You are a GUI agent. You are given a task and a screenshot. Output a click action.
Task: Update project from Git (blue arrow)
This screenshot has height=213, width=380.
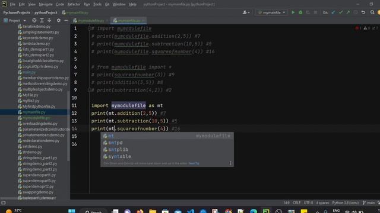(x=333, y=12)
